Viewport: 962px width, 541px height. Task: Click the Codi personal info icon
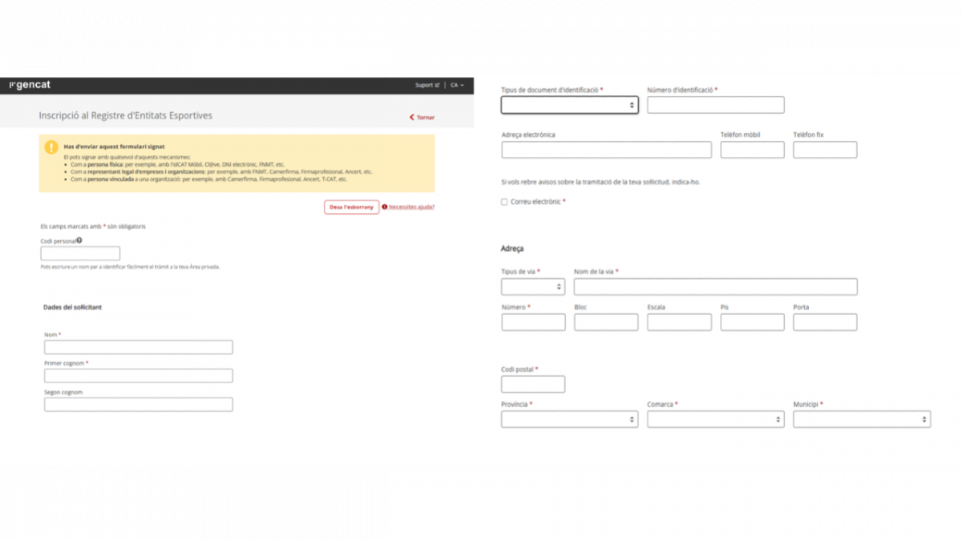coord(79,240)
